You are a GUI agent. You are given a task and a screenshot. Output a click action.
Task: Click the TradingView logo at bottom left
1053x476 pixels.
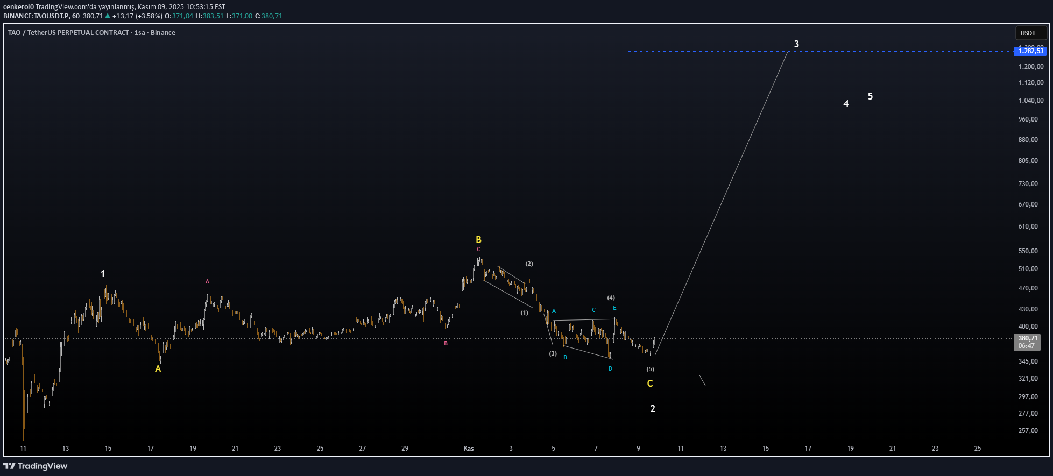point(36,466)
